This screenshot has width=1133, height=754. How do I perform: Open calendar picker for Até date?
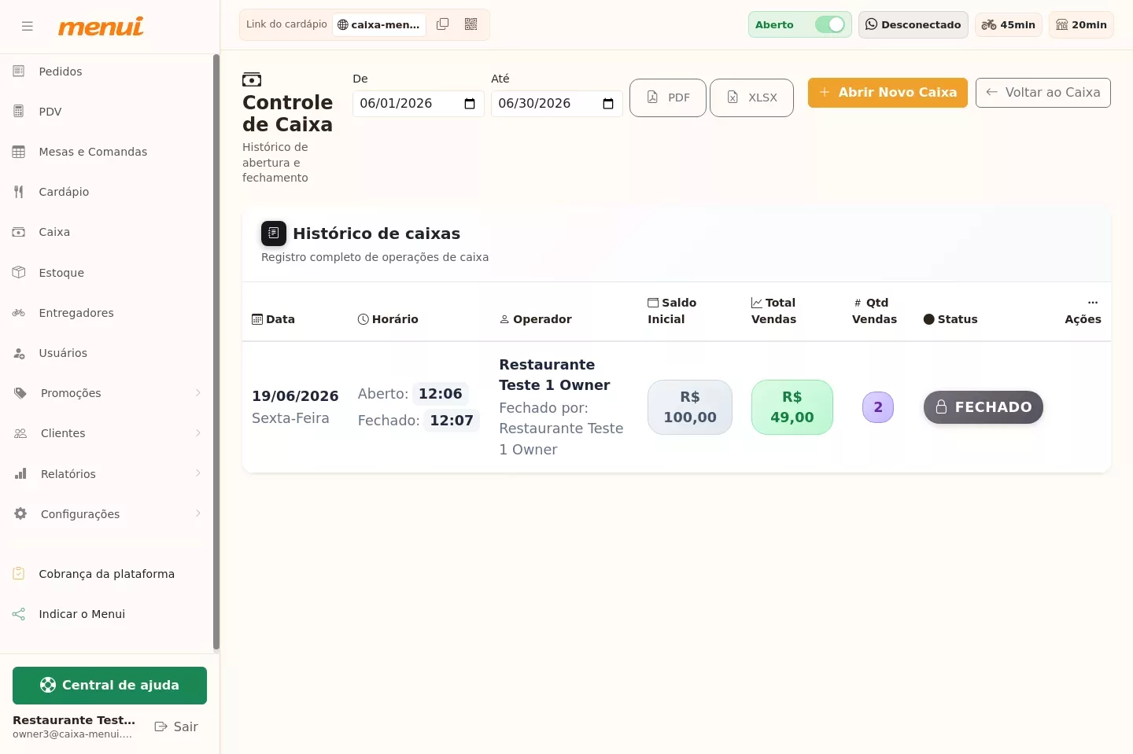608,104
